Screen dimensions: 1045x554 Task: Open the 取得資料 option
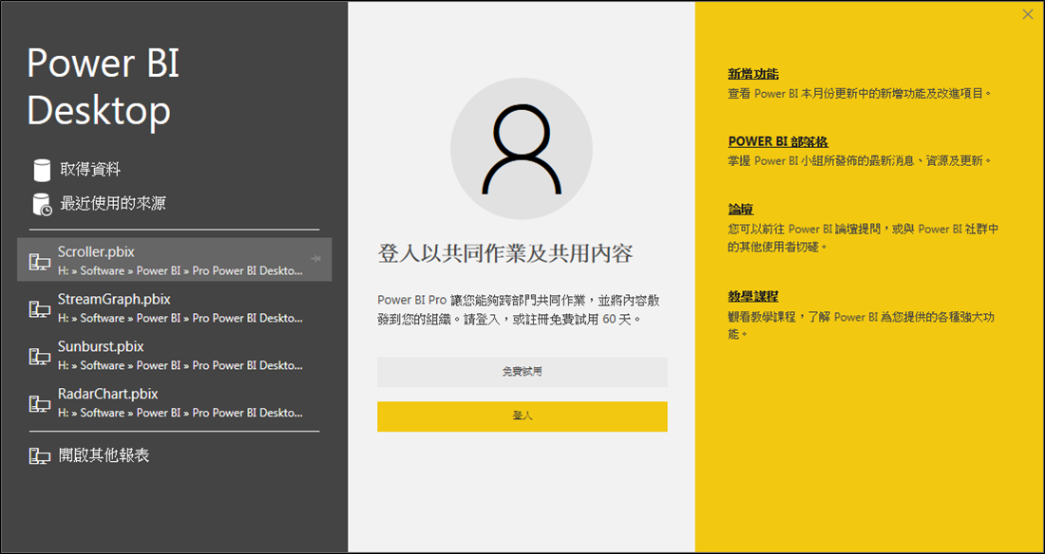click(x=90, y=170)
